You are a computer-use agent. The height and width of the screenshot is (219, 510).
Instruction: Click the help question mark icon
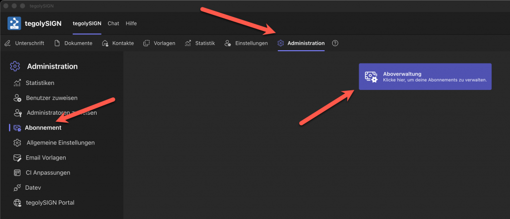tap(335, 43)
